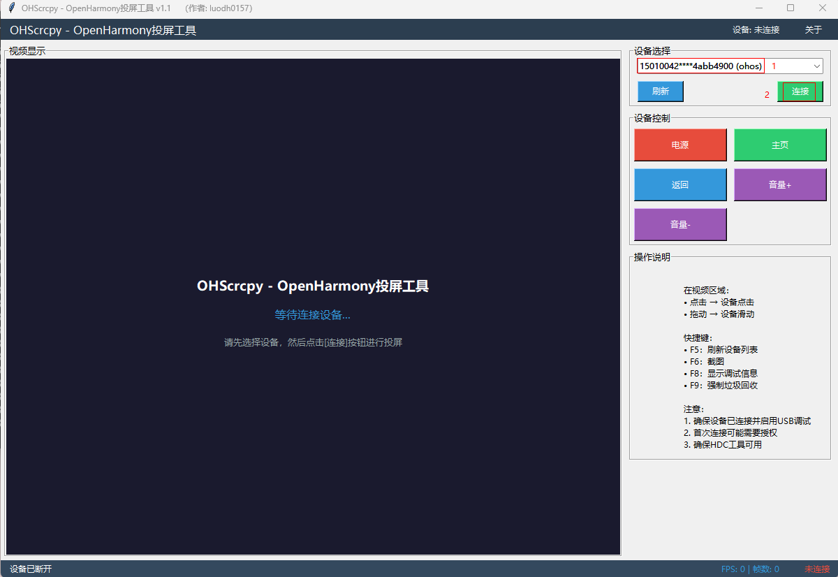Click the green 连接 connect button
This screenshot has height=577, width=838.
pyautogui.click(x=800, y=92)
